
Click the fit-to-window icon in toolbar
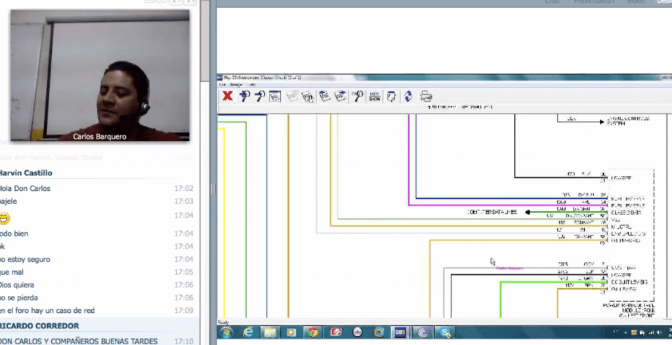[275, 96]
